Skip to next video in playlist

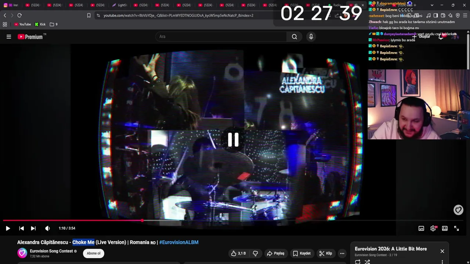[33, 228]
